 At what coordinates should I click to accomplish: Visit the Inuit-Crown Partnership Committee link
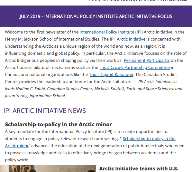point(135,68)
